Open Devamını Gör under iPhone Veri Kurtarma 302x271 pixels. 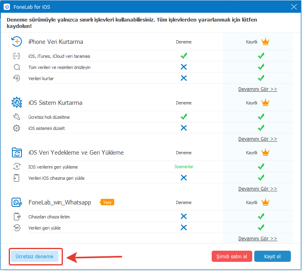point(257,89)
